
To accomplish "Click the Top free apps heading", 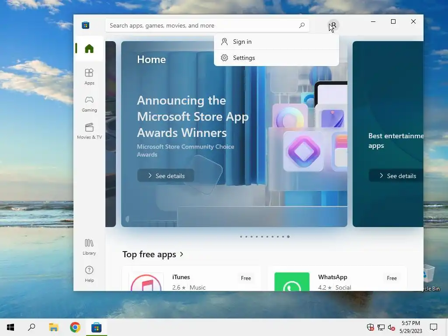I will [x=149, y=254].
